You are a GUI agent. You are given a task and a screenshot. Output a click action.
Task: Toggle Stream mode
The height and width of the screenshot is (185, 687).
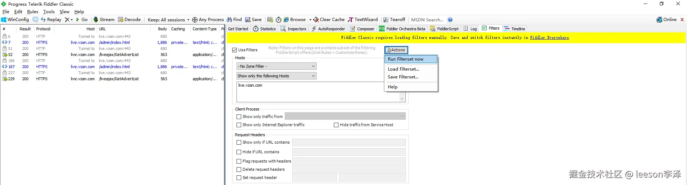coord(104,20)
